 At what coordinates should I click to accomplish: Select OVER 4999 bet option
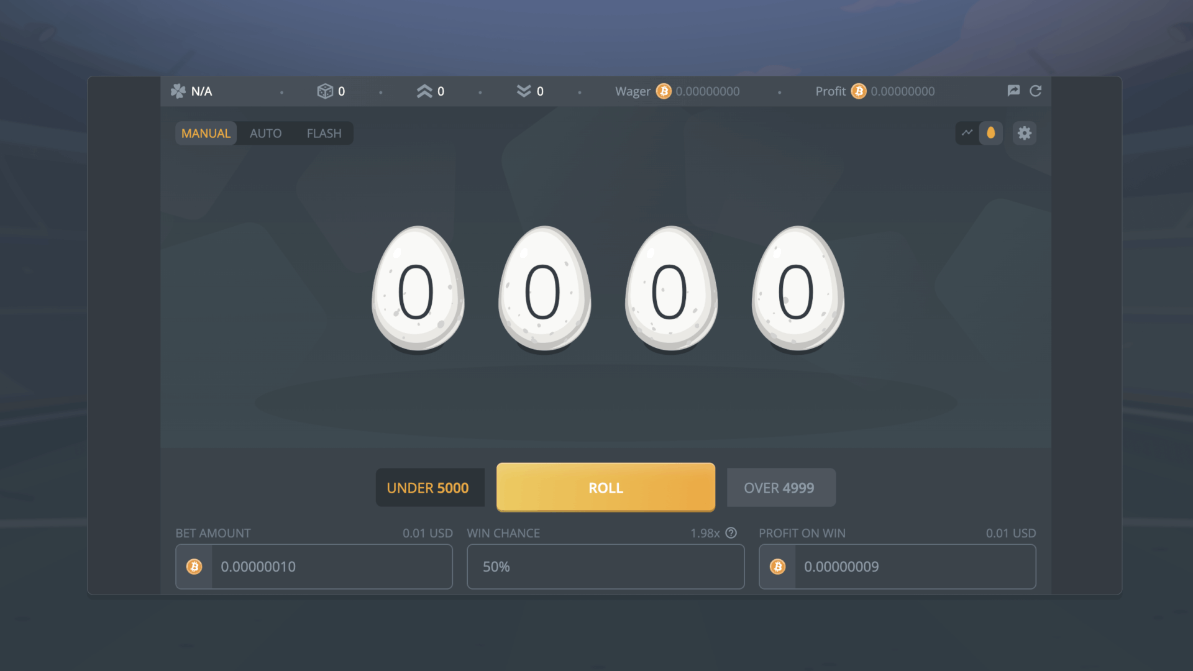[781, 487]
